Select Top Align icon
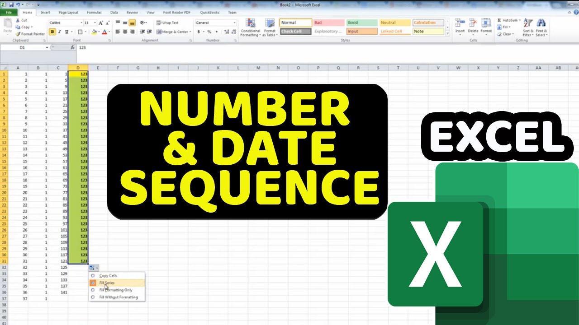This screenshot has height=325, width=579. (x=118, y=23)
